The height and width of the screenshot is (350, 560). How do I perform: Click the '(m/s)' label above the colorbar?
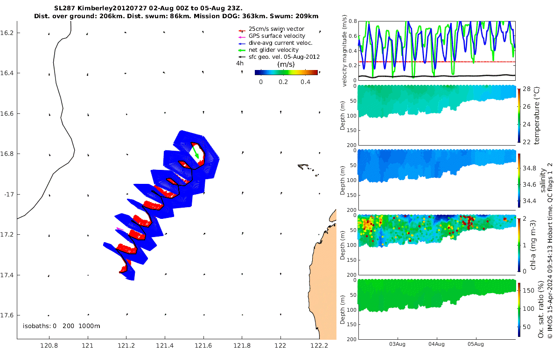click(286, 64)
